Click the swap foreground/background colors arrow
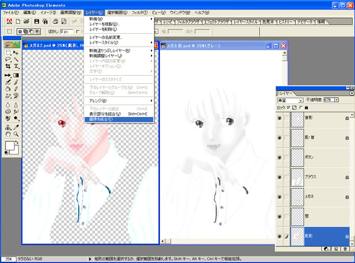355x263 pixels. coord(17,142)
